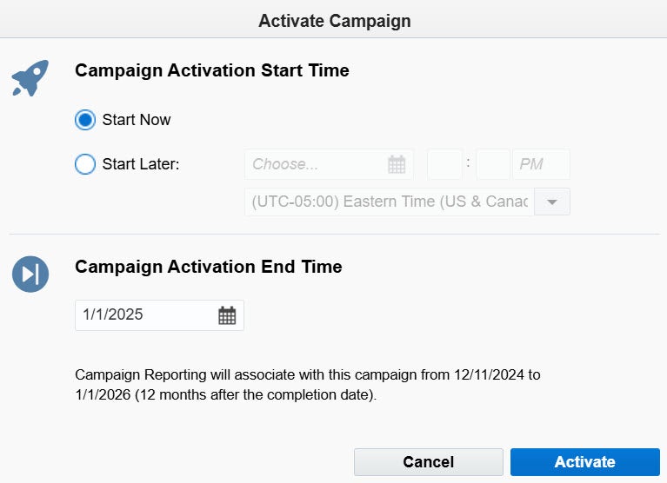Select the Start Now radio button
This screenshot has height=483, width=667.
(85, 120)
